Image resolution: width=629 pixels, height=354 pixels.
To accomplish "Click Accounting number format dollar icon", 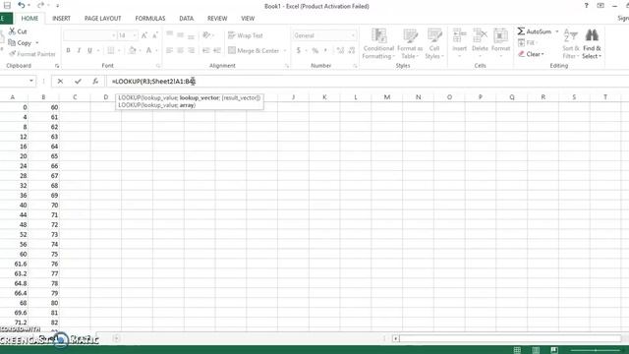I will tap(299, 50).
